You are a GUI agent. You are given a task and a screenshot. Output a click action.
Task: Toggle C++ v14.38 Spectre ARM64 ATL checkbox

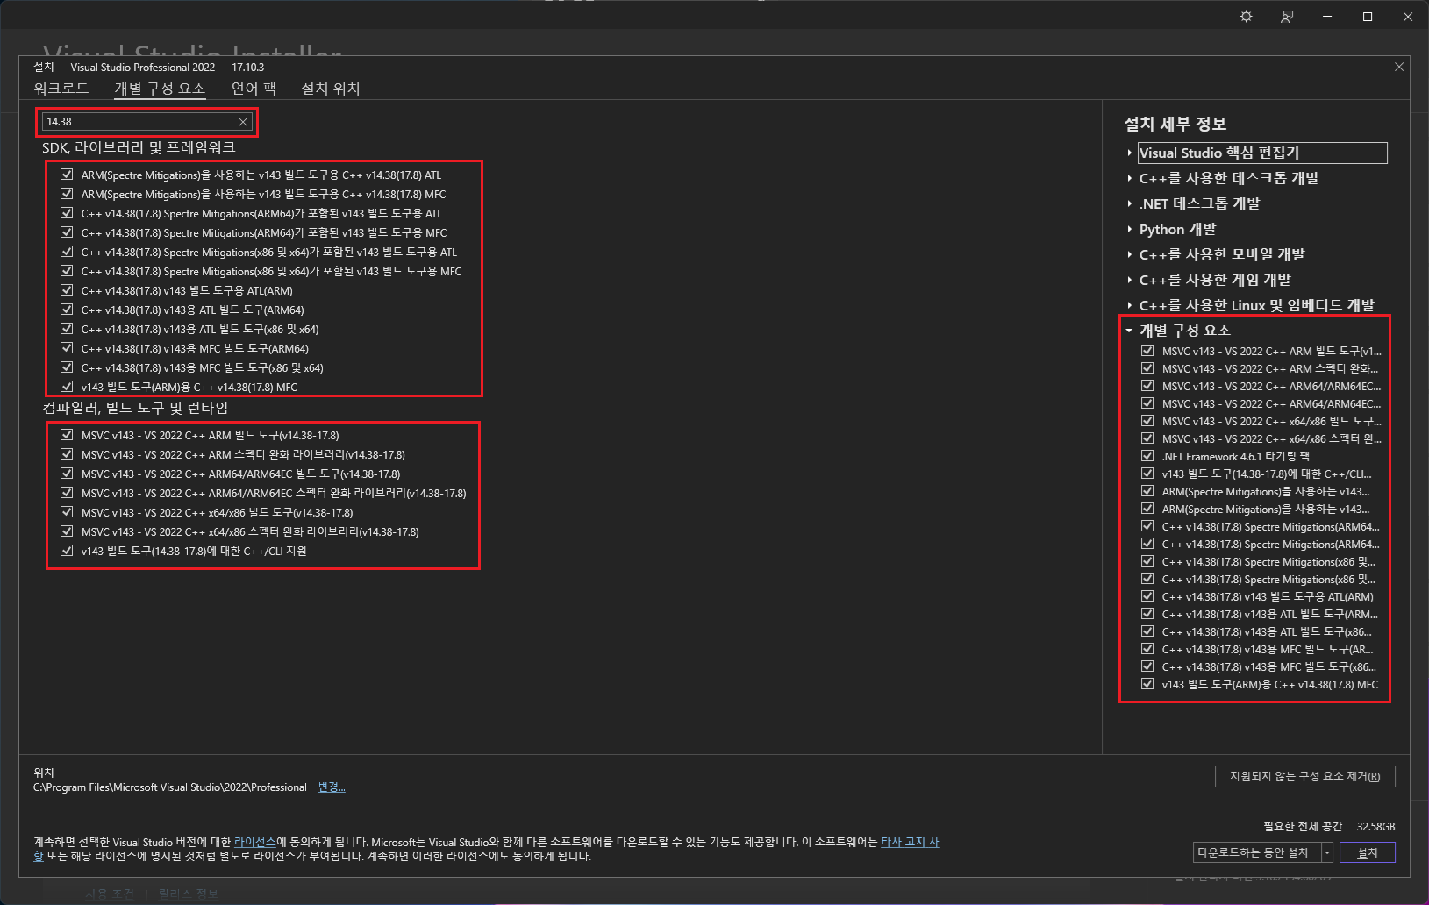(x=67, y=213)
